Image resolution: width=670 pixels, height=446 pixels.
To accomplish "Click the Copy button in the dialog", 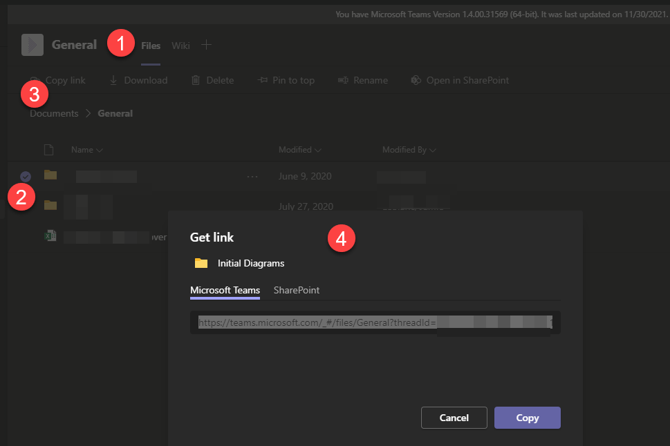I will coord(528,418).
